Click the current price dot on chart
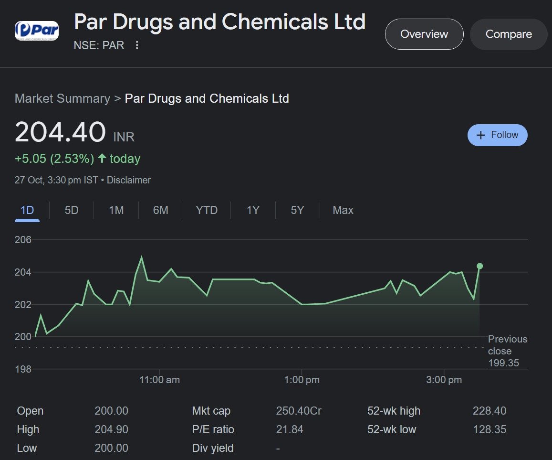The image size is (552, 460). point(479,266)
